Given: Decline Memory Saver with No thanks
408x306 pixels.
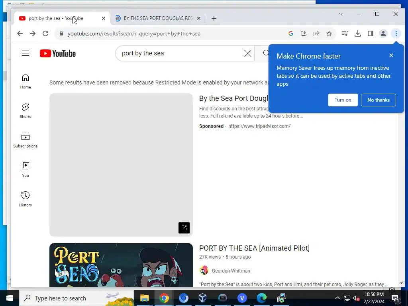Looking at the screenshot, I should point(379,100).
